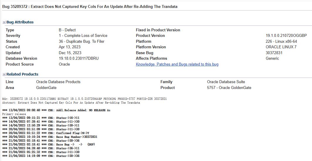
Task: Click the Confirmed Flag change log entry
Action: pos(46,133)
